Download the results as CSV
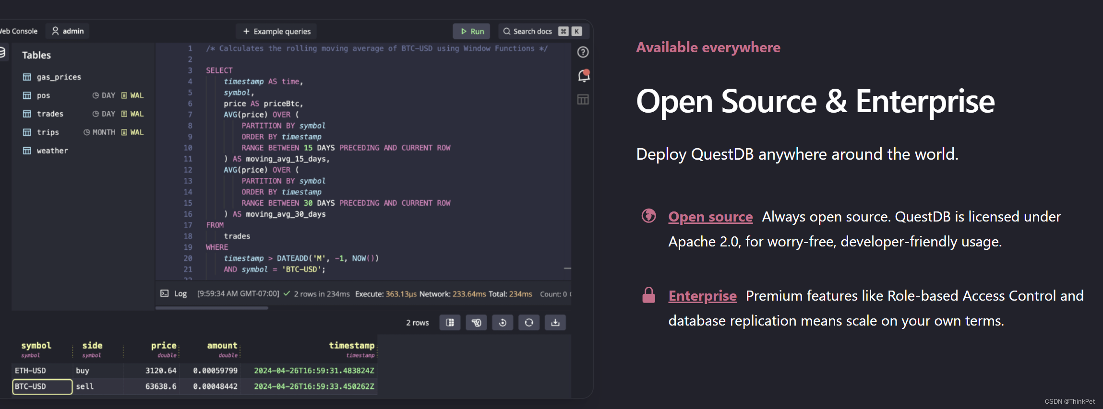This screenshot has height=409, width=1103. coord(555,323)
